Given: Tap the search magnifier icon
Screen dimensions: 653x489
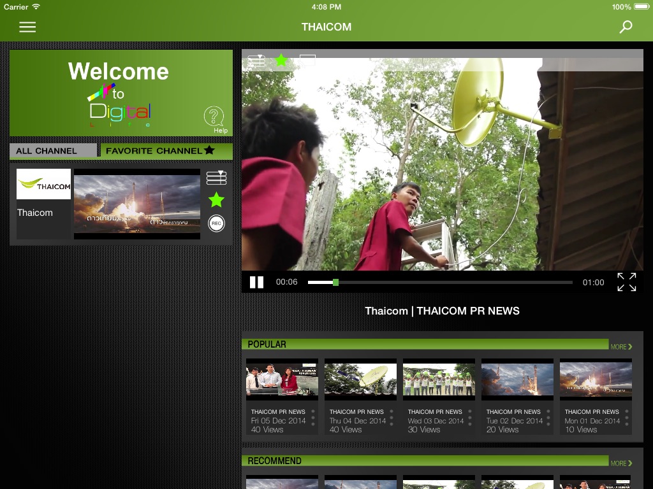Looking at the screenshot, I should point(626,27).
